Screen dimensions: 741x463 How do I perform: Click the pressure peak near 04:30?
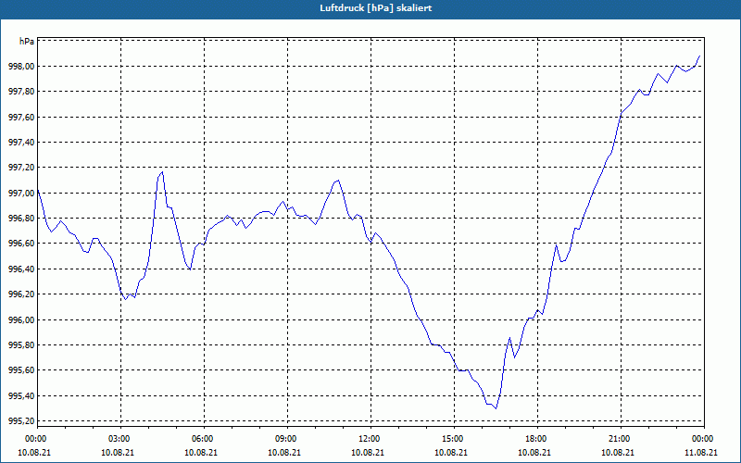162,172
